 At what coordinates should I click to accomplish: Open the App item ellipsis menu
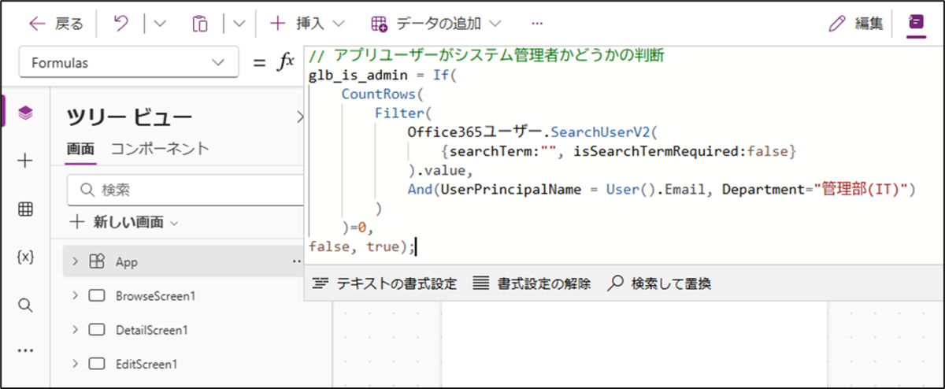coord(298,261)
